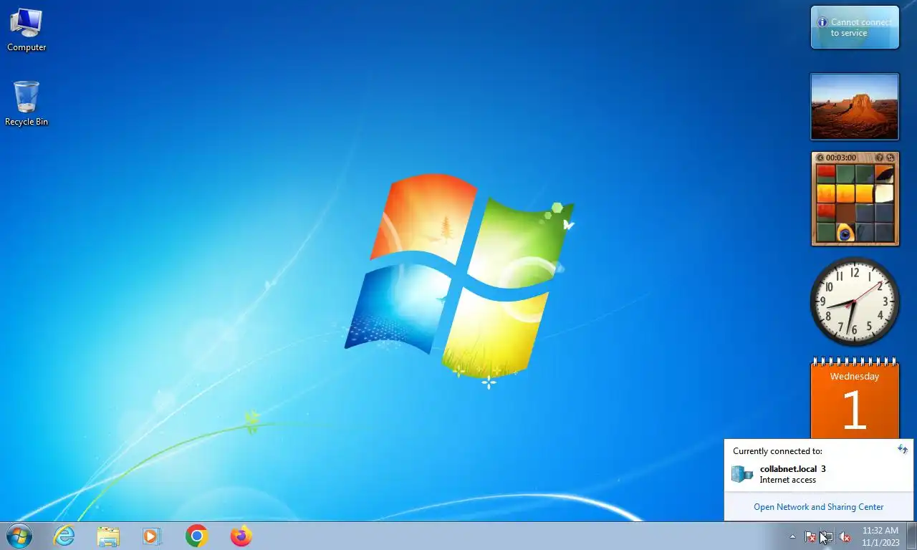Open Network and Sharing Center link
The image size is (917, 550).
[818, 507]
